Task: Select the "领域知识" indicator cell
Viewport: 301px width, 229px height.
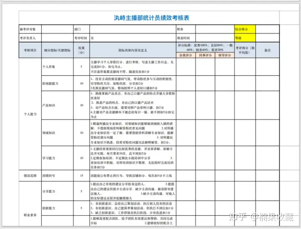Action: click(57, 132)
